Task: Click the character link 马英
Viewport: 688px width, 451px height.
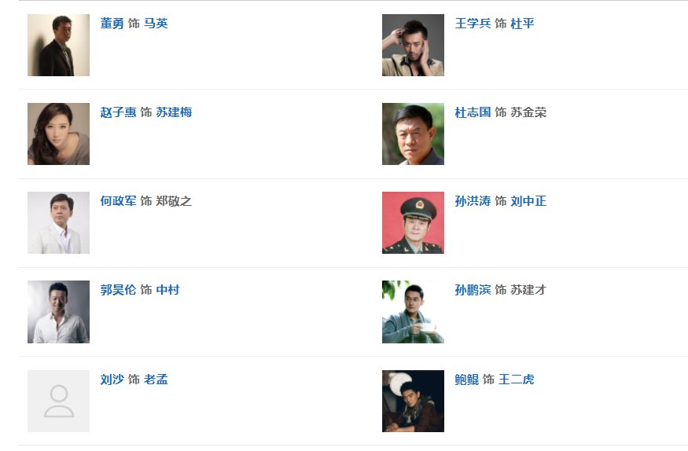Action: [x=156, y=24]
